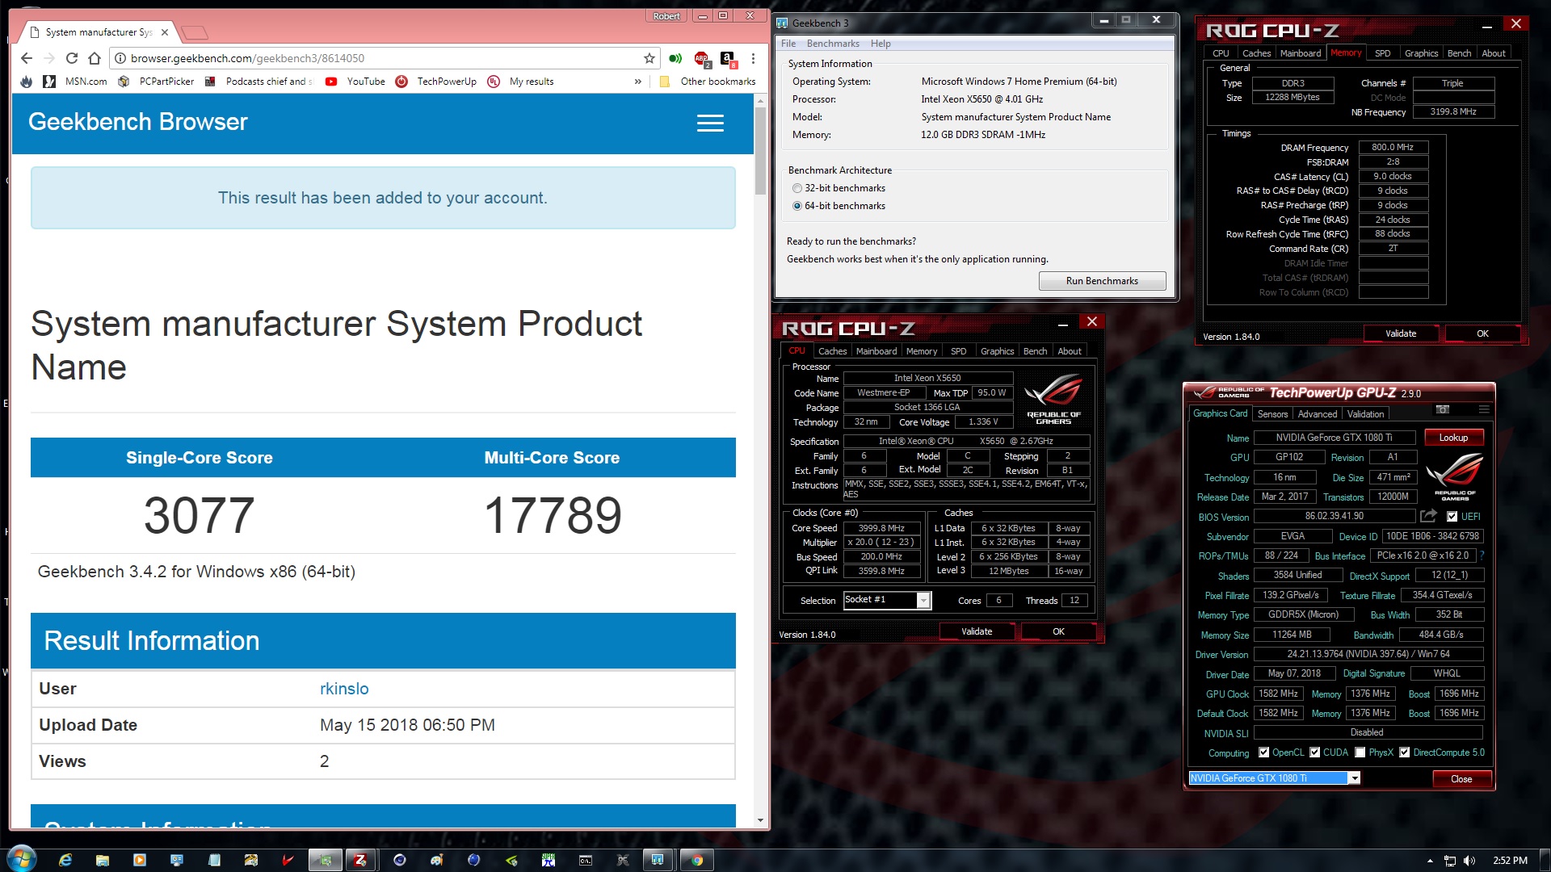Screen dimensions: 1551x872
Task: Open Geekbench 3 File menu
Action: pos(788,44)
